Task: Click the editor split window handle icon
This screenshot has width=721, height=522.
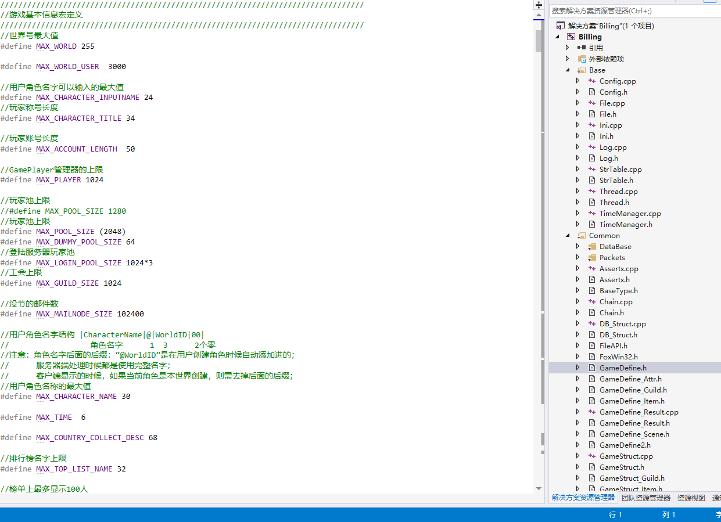Action: pos(539,5)
